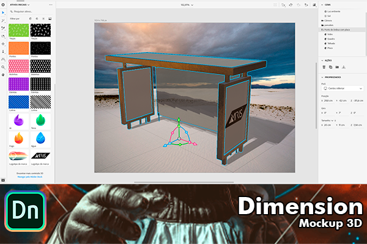Click the canvas horizontal scrollbar
Image resolution: width=367 pixels, height=244 pixels.
[x=183, y=182]
